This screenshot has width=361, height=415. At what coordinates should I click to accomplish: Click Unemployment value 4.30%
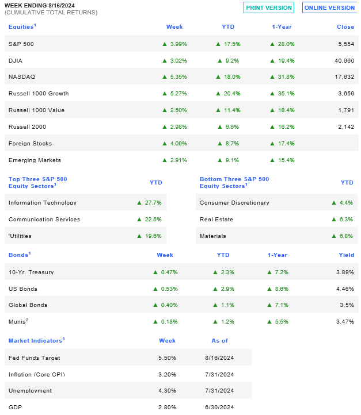[167, 391]
